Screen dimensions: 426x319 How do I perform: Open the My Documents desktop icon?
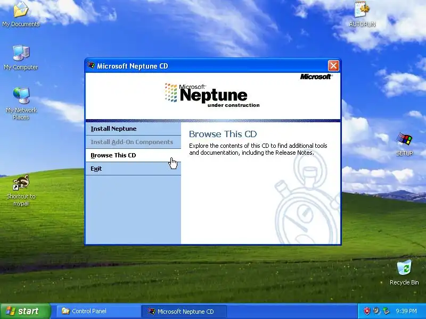(21, 14)
